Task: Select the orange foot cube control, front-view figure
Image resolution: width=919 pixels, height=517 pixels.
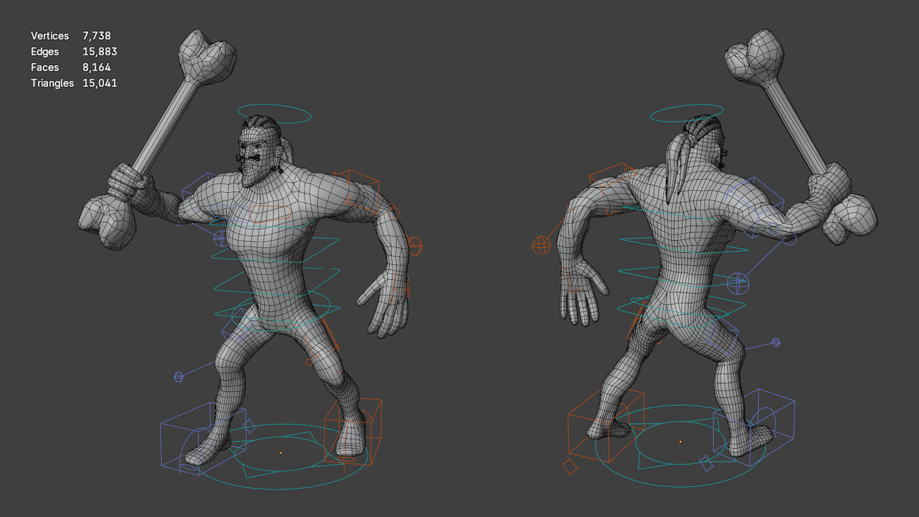Action: (353, 431)
